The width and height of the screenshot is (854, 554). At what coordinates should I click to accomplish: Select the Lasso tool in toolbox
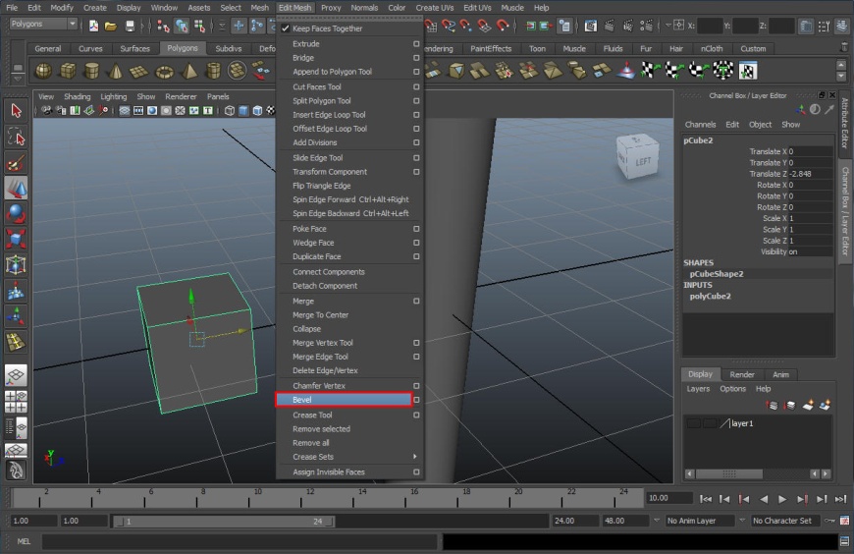click(16, 137)
